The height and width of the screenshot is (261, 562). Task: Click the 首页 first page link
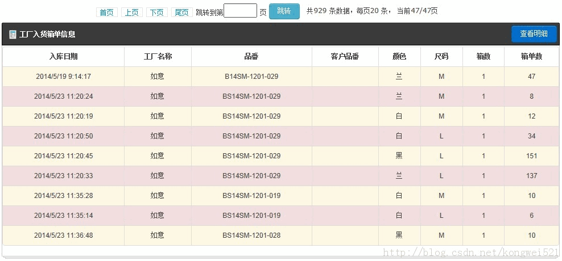[106, 12]
